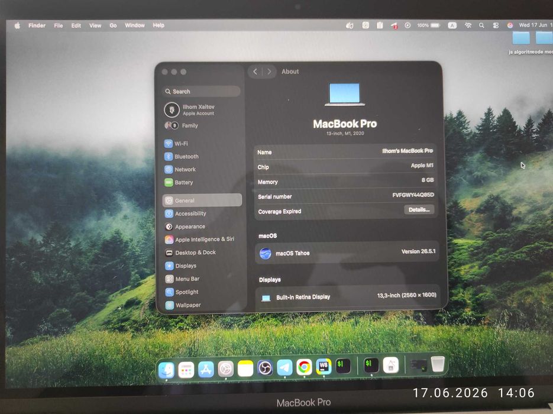Open Notes from the dock

245,369
